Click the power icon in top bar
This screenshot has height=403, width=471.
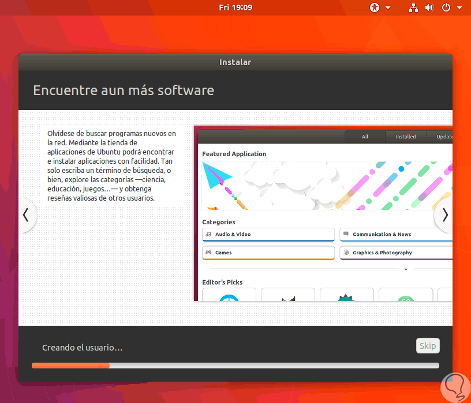pyautogui.click(x=446, y=7)
